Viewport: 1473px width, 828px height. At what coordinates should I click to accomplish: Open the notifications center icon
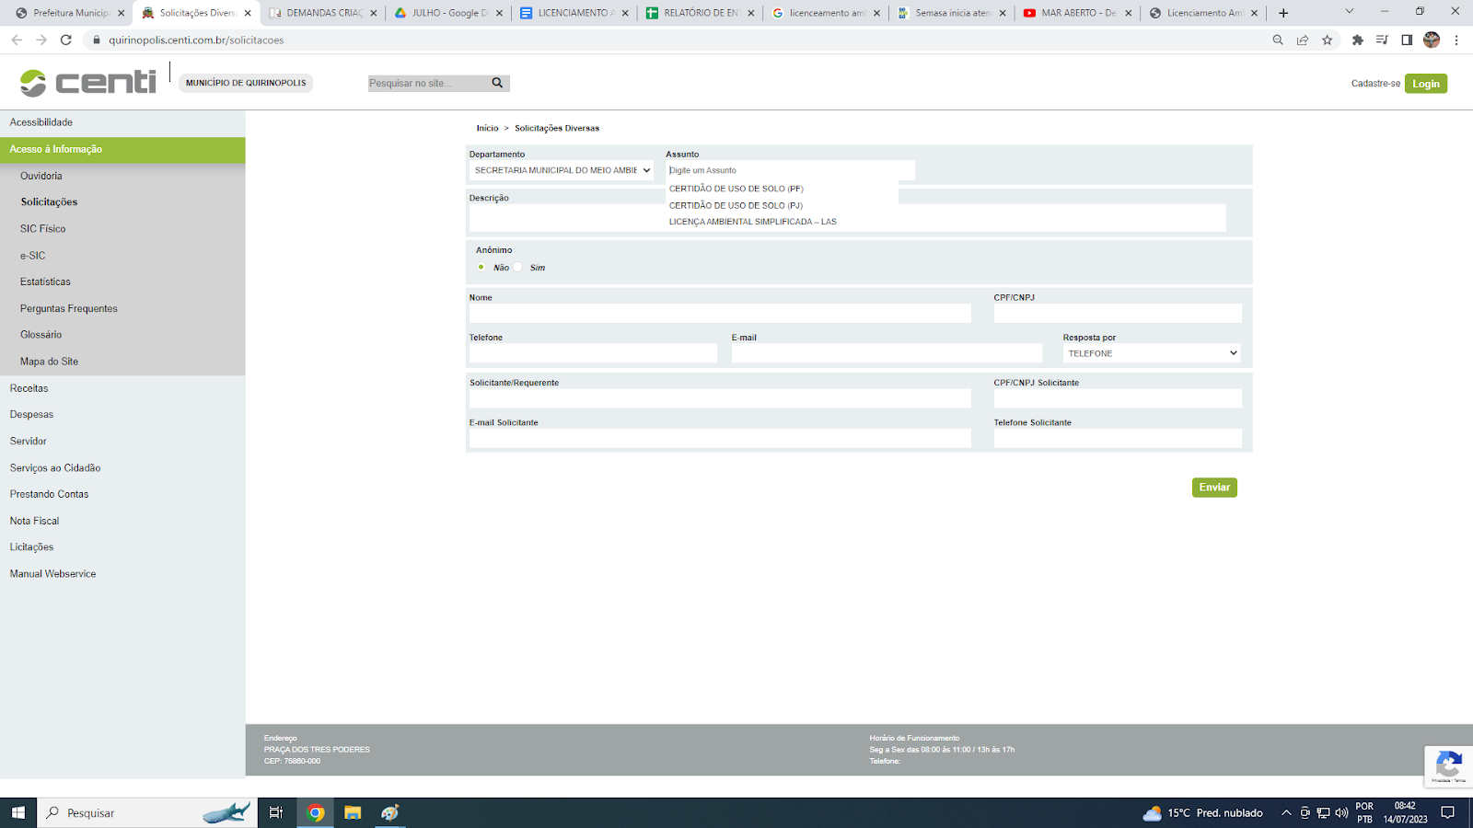coord(1448,812)
